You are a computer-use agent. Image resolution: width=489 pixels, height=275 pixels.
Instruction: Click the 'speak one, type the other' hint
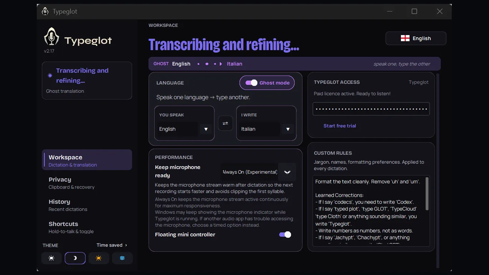pyautogui.click(x=402, y=64)
